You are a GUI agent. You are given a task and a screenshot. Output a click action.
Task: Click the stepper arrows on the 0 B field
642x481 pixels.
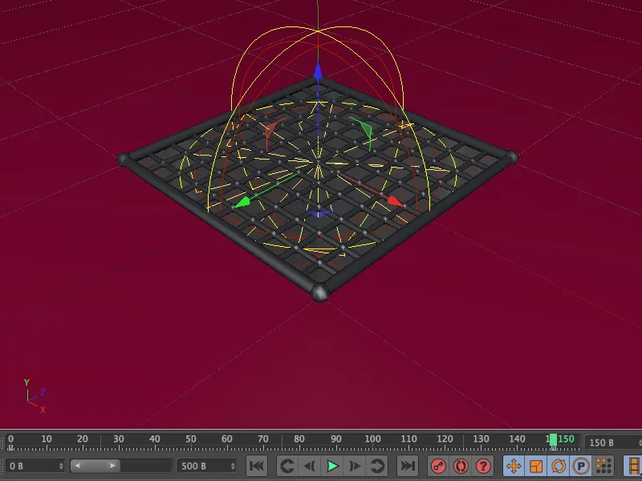(61, 466)
